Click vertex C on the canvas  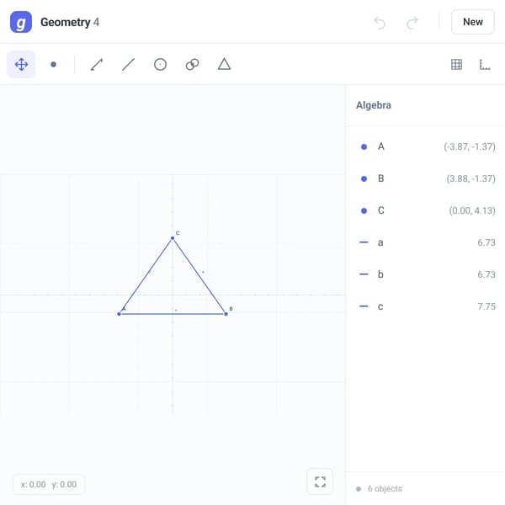pos(173,238)
